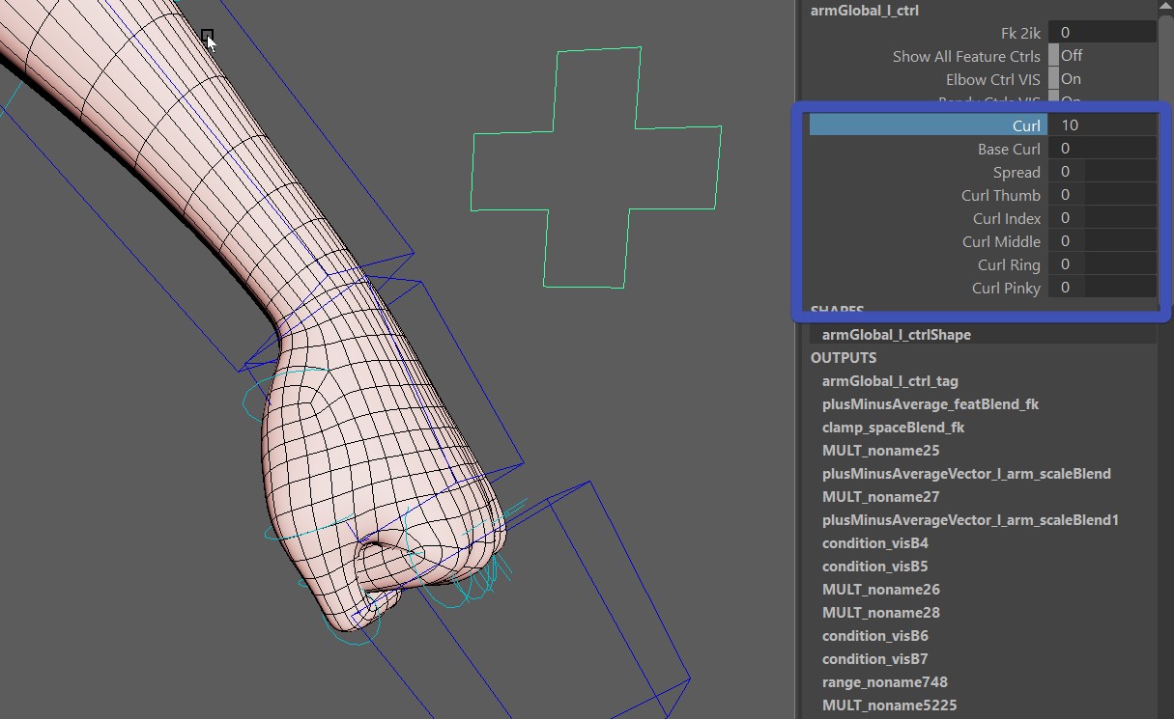Select the condition_visB7 output node
The image size is (1174, 719).
[874, 659]
